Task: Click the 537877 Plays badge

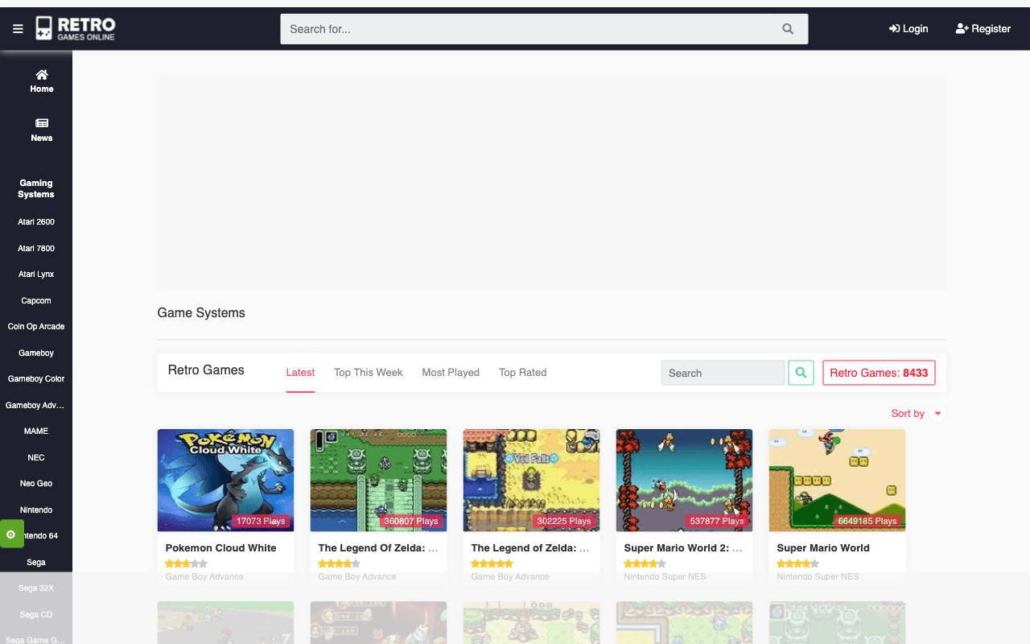Action: pos(716,522)
